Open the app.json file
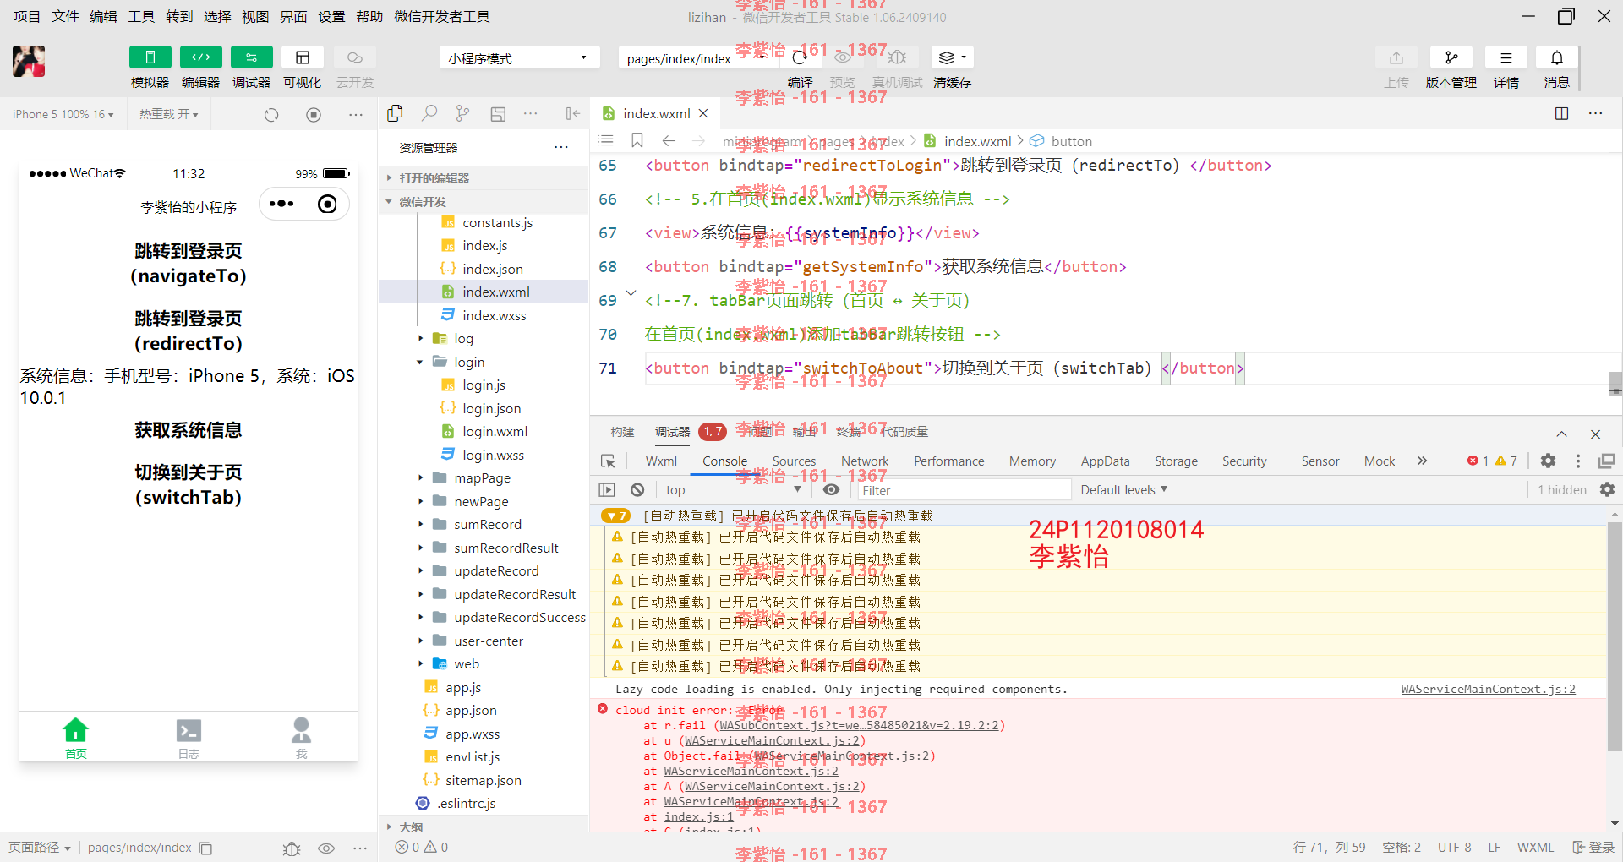This screenshot has width=1623, height=862. [471, 710]
